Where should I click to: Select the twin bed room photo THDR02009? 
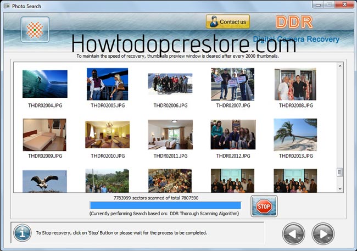pos(44,135)
